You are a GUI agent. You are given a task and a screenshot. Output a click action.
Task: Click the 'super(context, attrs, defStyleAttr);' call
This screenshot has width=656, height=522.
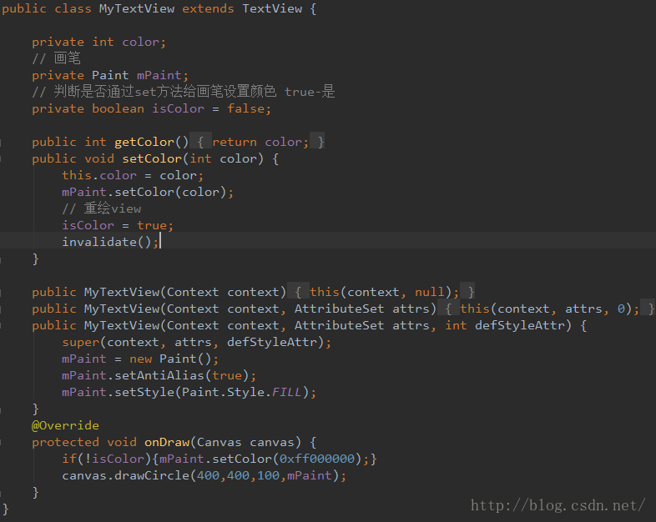coord(197,342)
